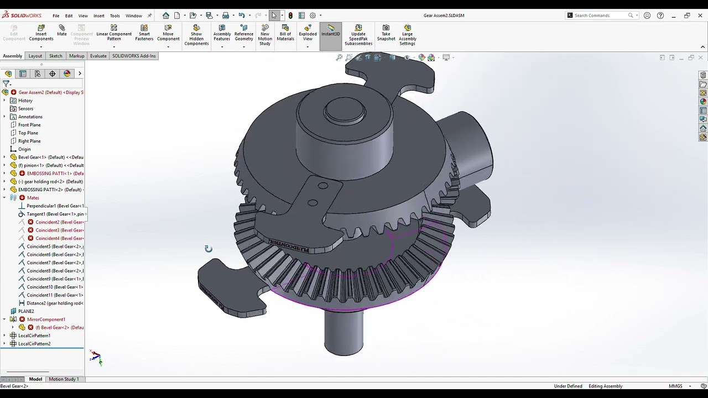Open the Help question mark icon

[x=660, y=15]
